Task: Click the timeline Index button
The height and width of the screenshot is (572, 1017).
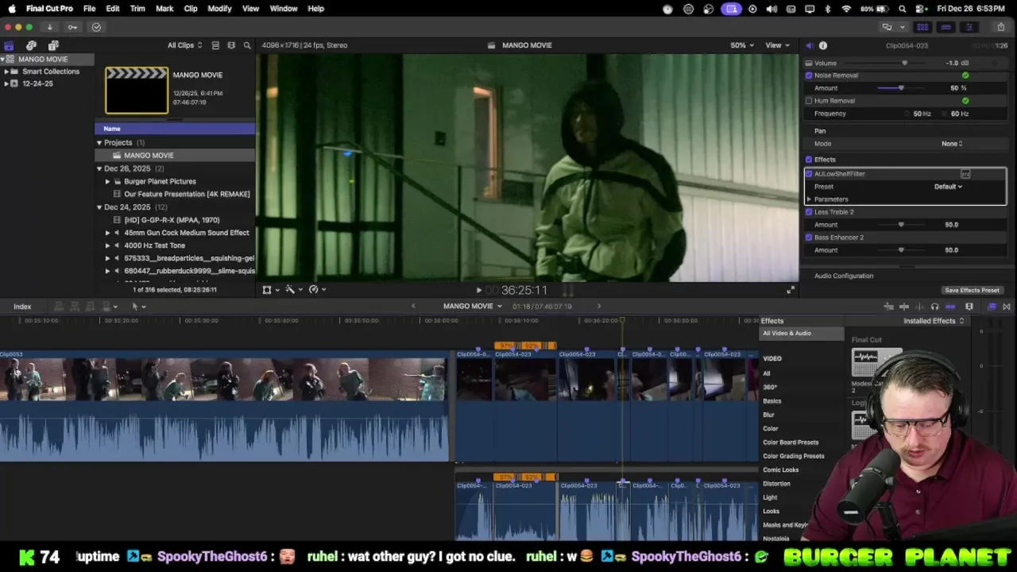Action: tap(22, 307)
